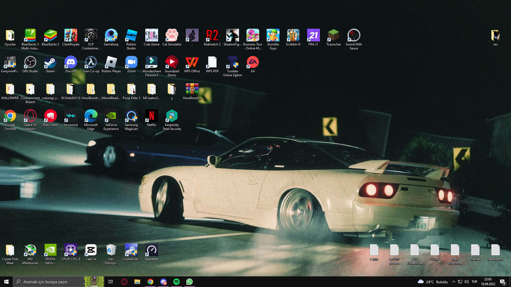Open the Recycle Bin (Geri Dönüşüm)

[x=111, y=254]
